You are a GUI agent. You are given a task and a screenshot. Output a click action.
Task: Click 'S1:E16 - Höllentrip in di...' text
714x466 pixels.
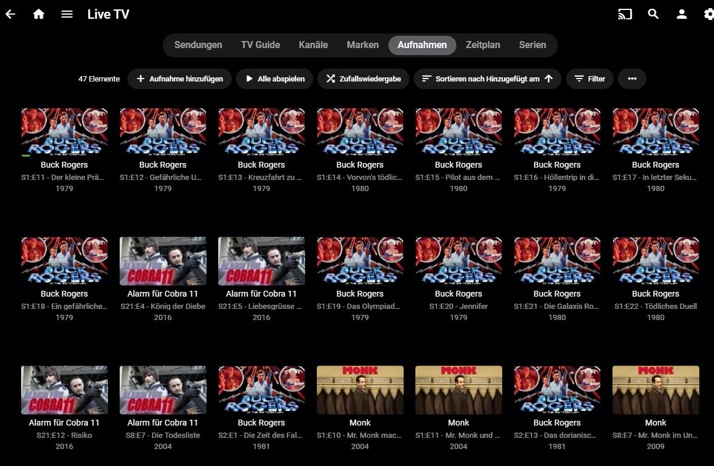click(557, 177)
